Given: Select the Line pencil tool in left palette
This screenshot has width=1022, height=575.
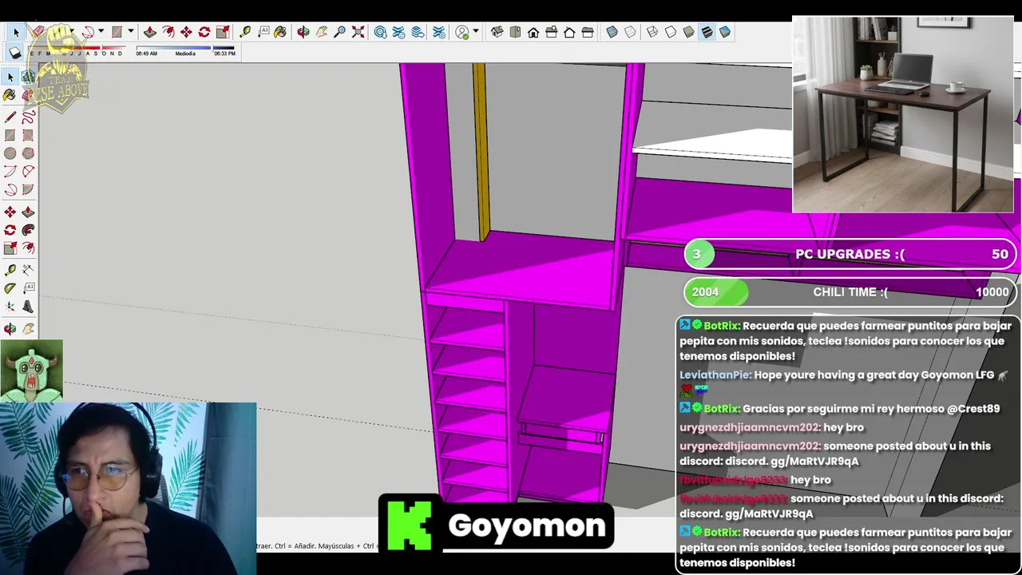Looking at the screenshot, I should [10, 117].
